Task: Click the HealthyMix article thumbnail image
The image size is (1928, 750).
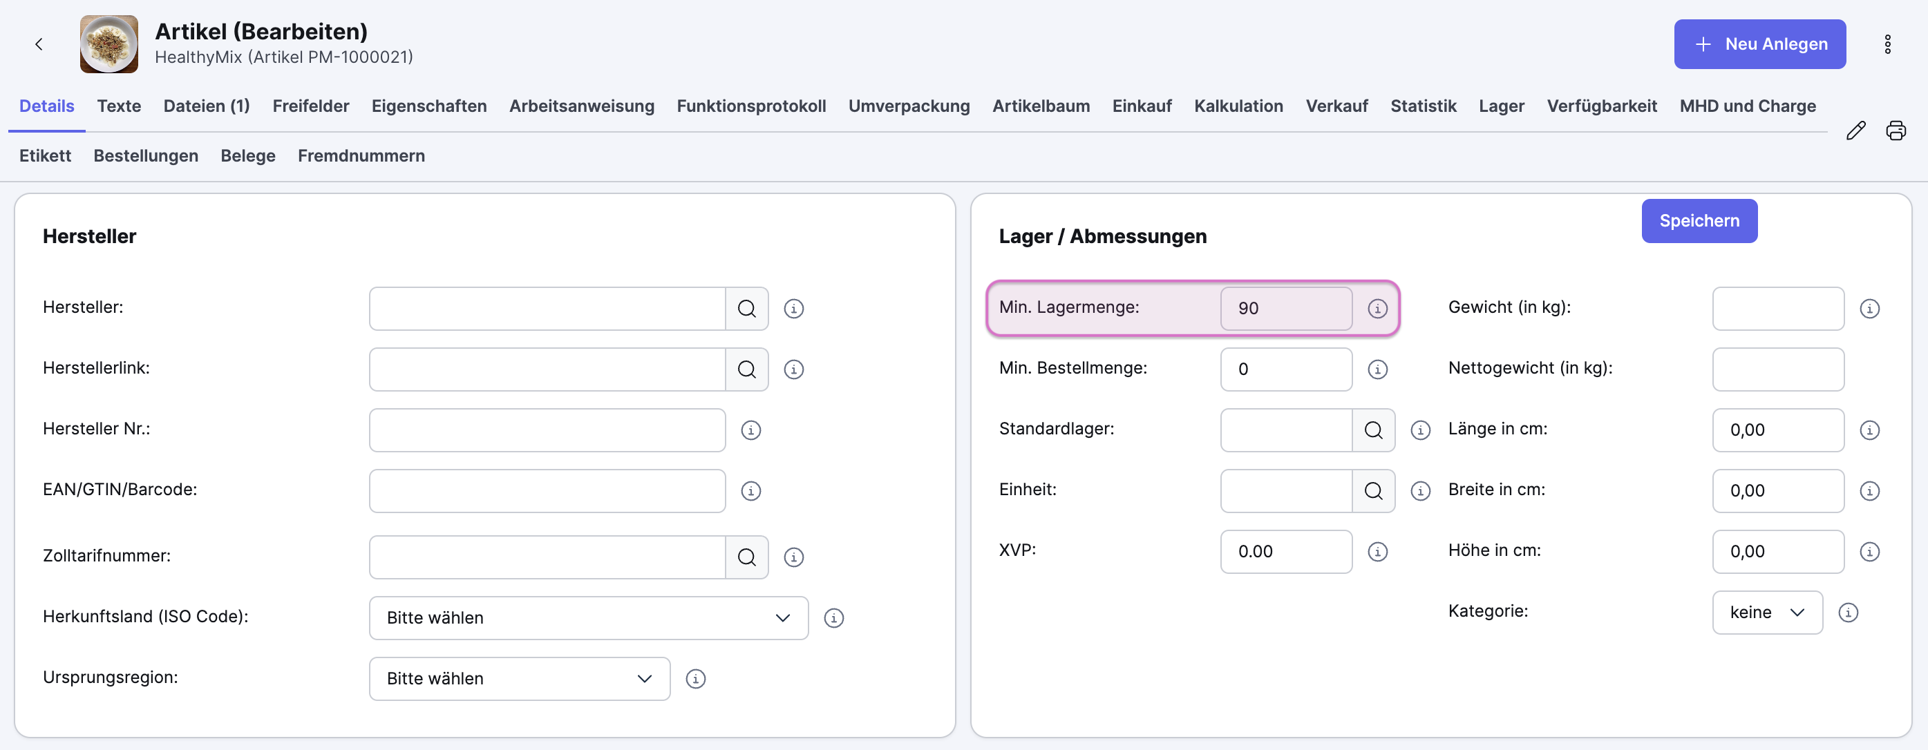Action: (109, 44)
